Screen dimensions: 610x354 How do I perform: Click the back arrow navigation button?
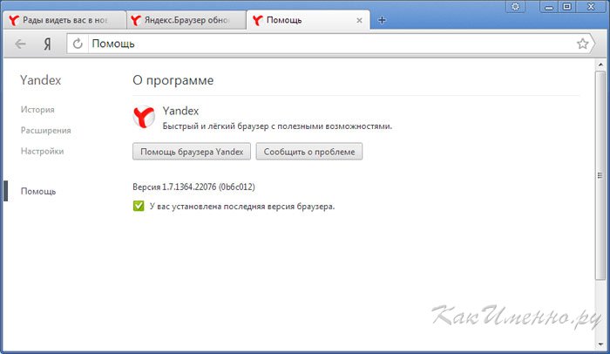coord(20,44)
